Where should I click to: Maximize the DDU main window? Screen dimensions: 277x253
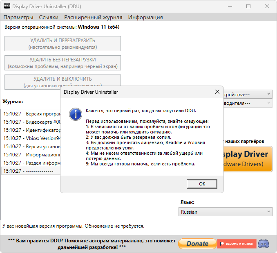point(248,7)
